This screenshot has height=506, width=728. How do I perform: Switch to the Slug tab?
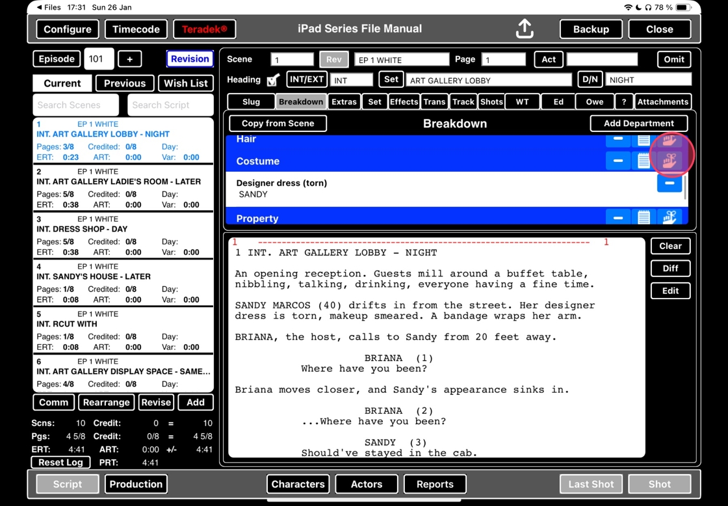point(251,101)
